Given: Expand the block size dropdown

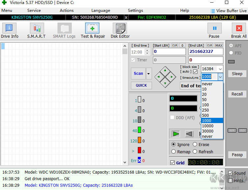Looking at the screenshot, I should pos(220,69).
